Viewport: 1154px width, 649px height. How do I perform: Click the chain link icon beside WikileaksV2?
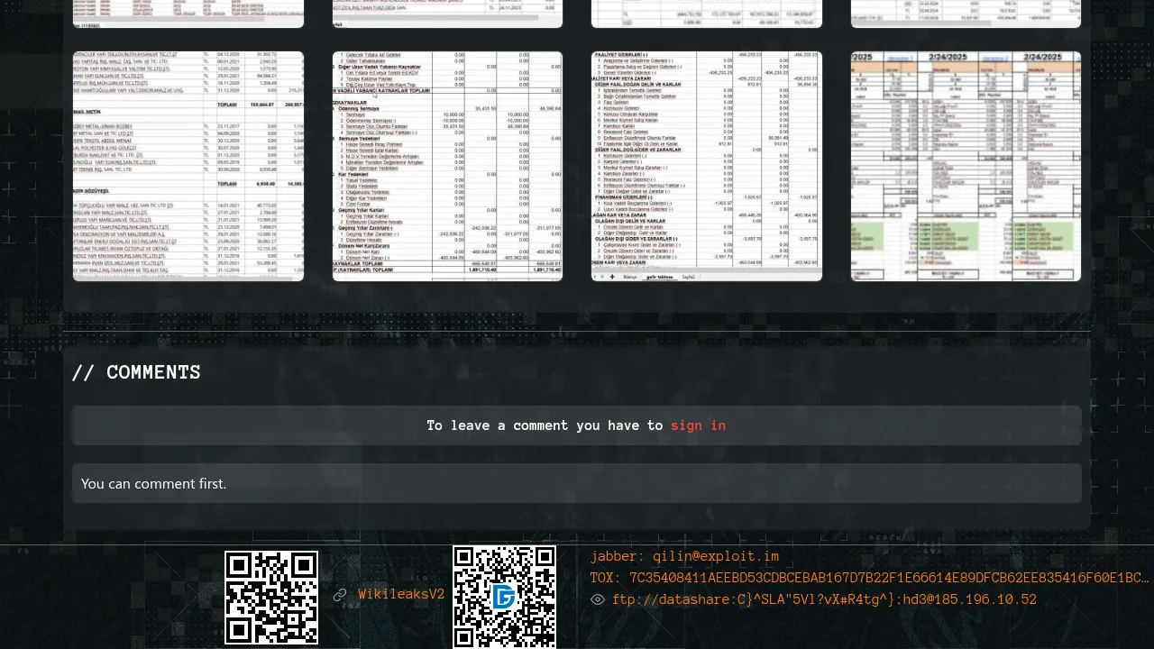point(340,595)
